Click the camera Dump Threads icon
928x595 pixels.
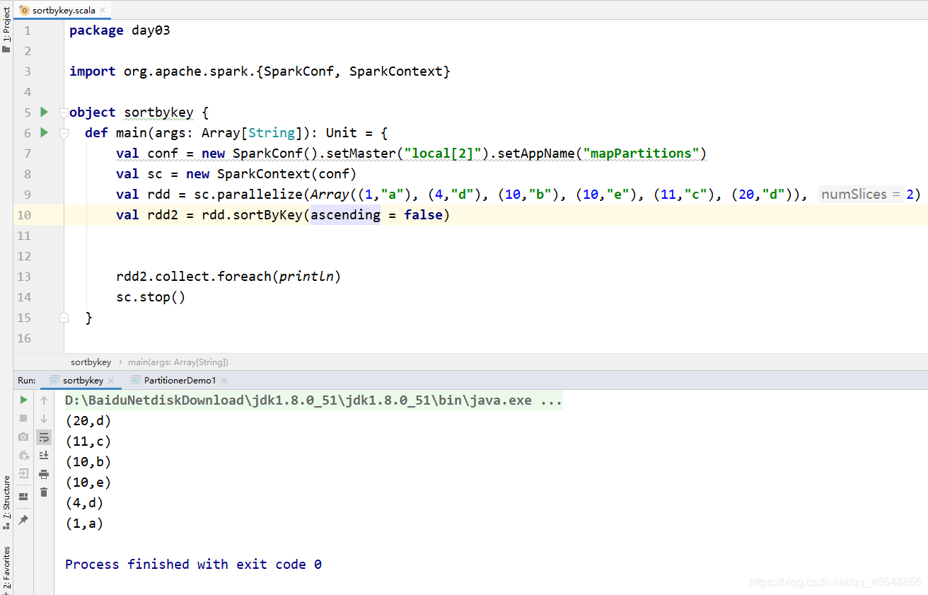pyautogui.click(x=23, y=437)
